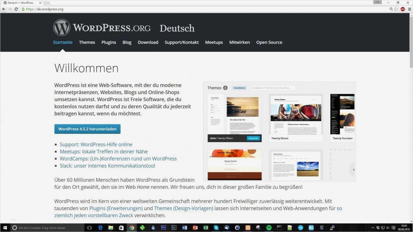413x232 pixels.
Task: Open the Adblock Plus extension icon
Action: point(403,9)
